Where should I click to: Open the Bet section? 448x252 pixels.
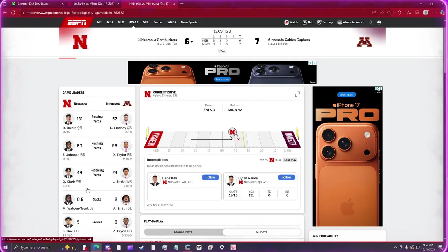point(308,22)
